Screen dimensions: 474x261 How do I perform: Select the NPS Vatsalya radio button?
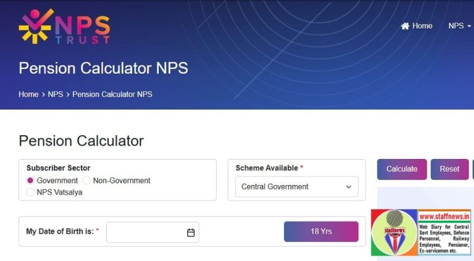30,192
